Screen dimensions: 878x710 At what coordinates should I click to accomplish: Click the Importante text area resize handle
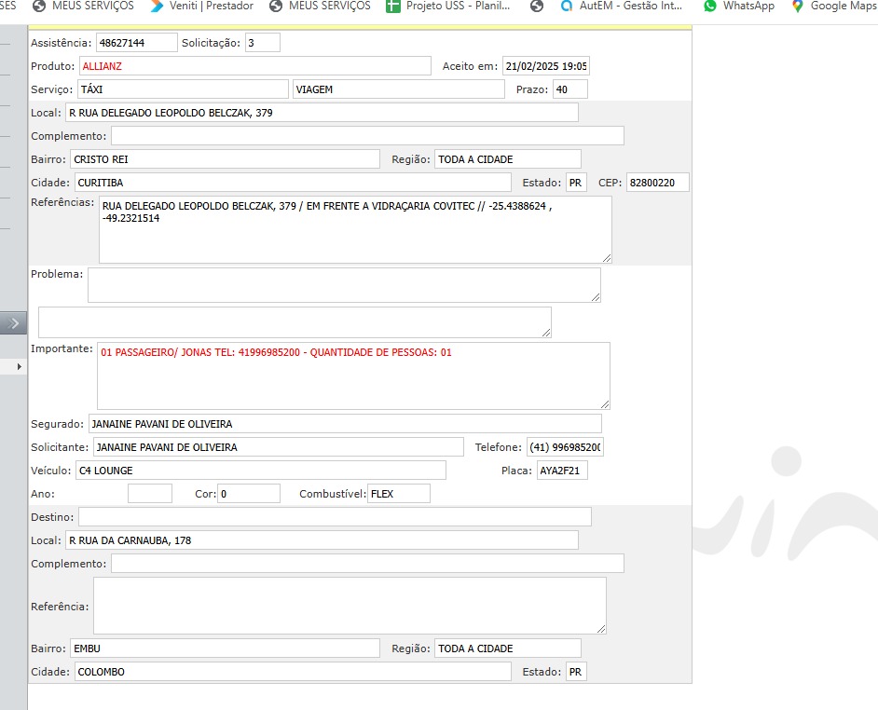point(605,404)
